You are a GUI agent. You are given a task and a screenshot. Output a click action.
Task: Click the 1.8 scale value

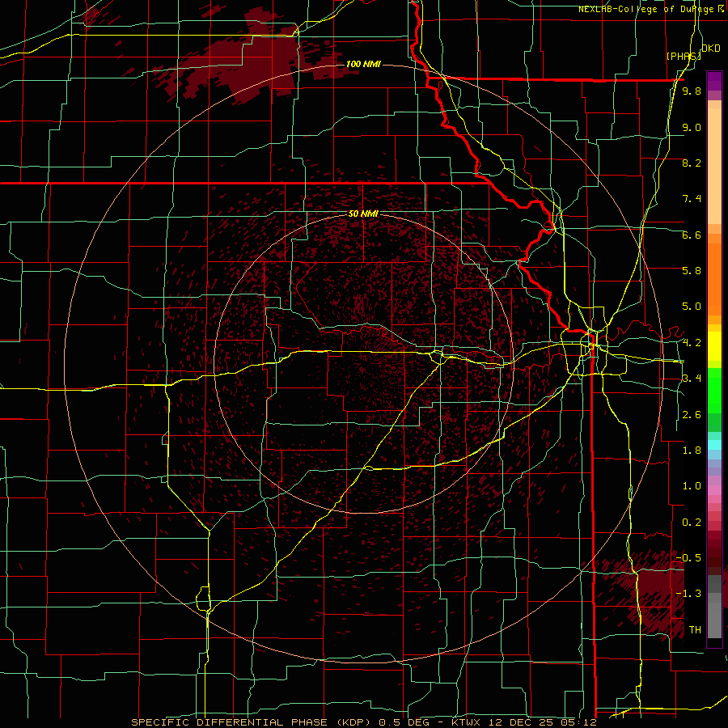[x=692, y=451]
